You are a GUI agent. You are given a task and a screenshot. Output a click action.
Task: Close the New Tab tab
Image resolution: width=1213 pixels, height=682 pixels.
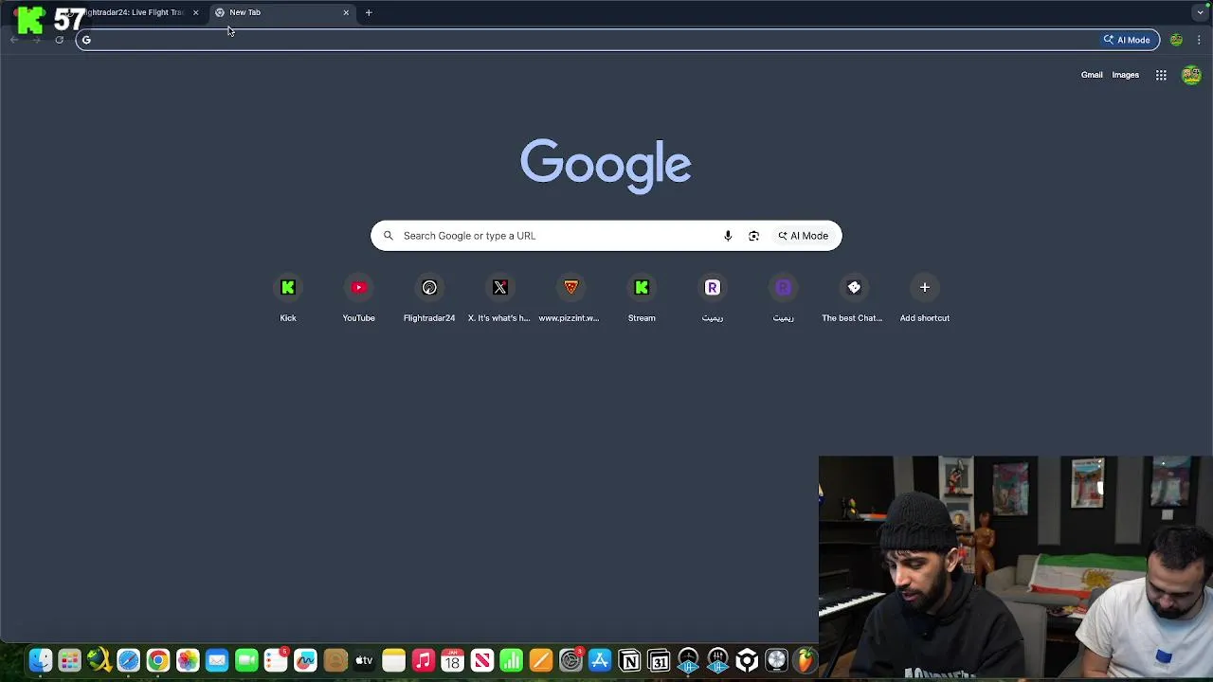pos(346,12)
